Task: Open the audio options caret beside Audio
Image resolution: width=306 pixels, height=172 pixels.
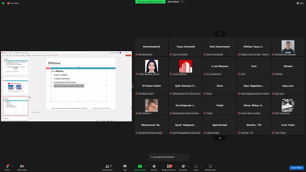Action: click(12, 166)
